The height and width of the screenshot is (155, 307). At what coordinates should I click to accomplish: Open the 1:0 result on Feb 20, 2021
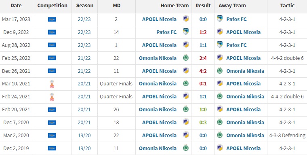(x=203, y=110)
